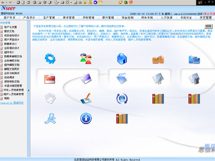Open the two-users icon module
Image resolution: width=215 pixels, height=161 pixels.
[86, 59]
